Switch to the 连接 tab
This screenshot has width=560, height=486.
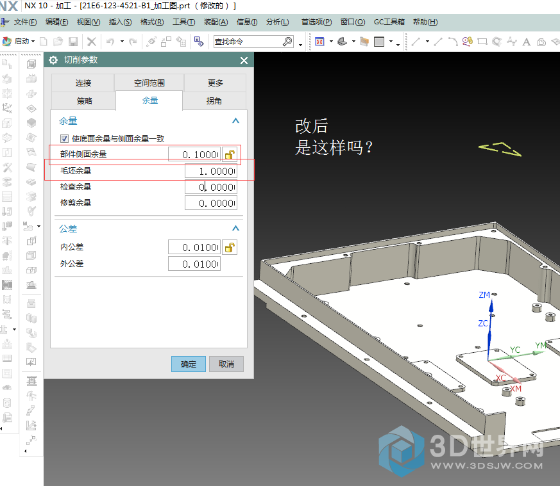click(x=83, y=83)
